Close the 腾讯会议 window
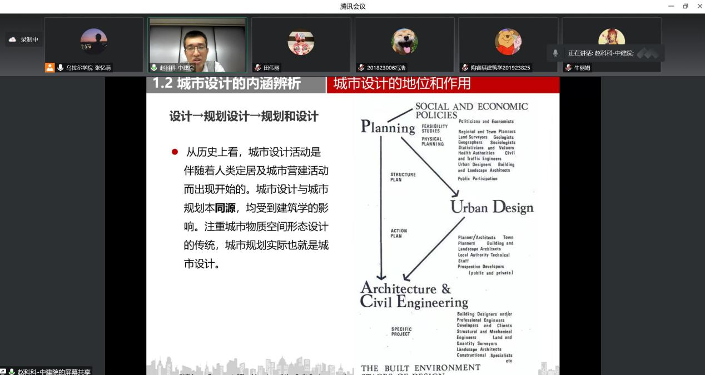This screenshot has height=375, width=705. tap(699, 6)
